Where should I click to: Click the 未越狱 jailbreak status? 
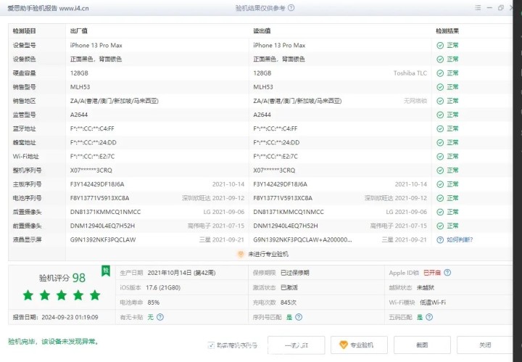coord(426,287)
